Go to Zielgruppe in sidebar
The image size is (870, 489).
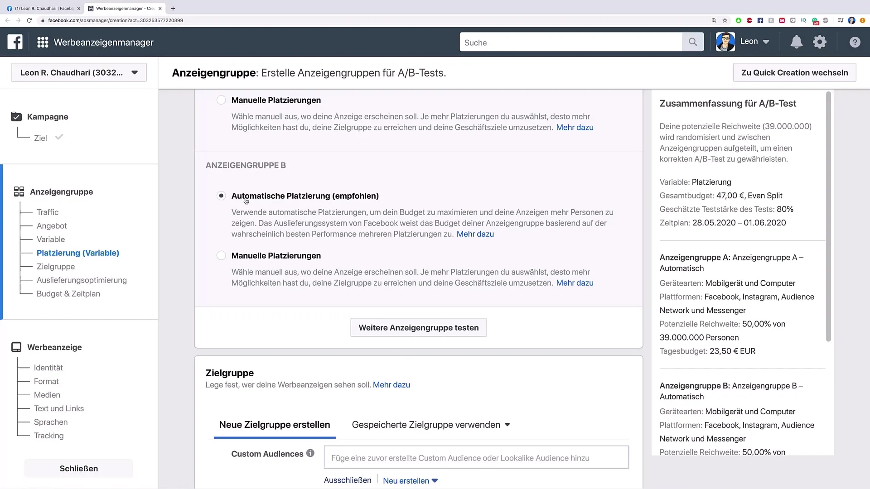point(56,266)
